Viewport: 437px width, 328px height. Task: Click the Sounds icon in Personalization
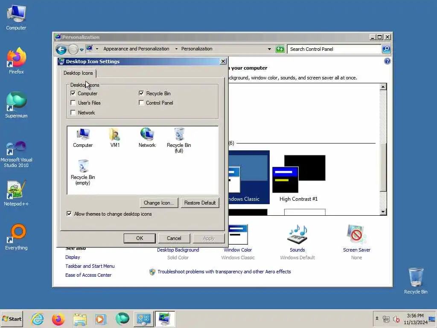coord(297,234)
